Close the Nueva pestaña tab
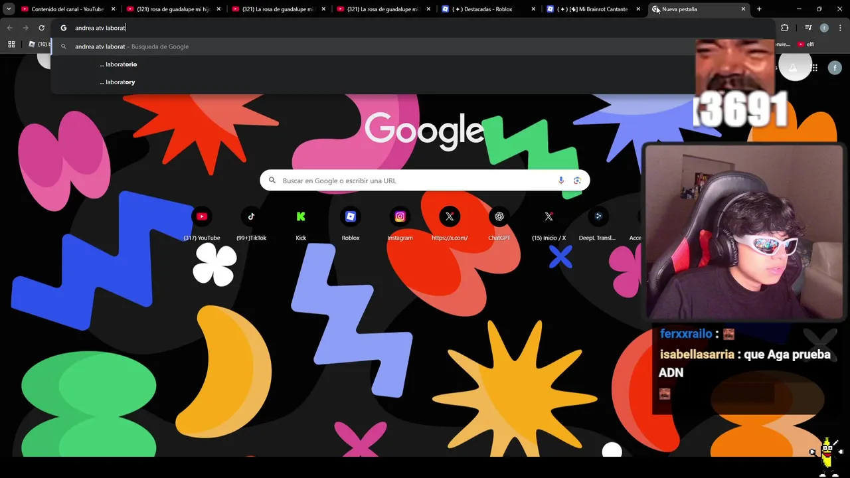 (743, 9)
